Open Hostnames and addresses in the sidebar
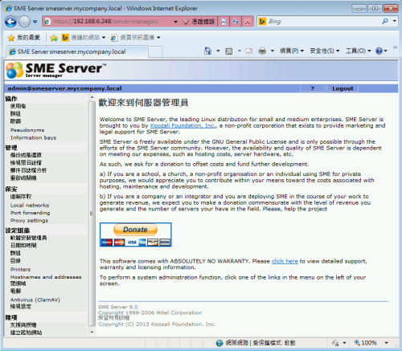The width and height of the screenshot is (402, 351). pyautogui.click(x=46, y=277)
